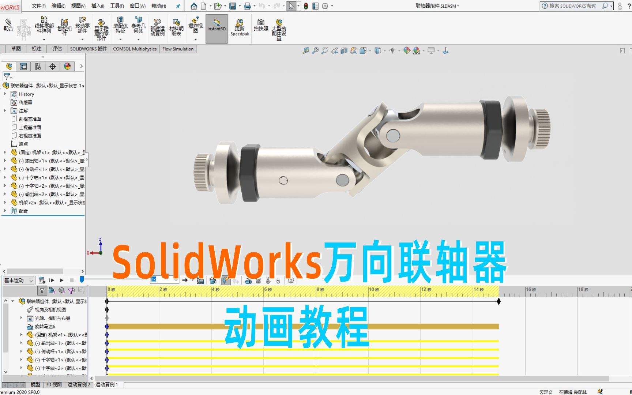Click the Motion Study Properties gear icon
This screenshot has height=395, width=632.
click(291, 281)
